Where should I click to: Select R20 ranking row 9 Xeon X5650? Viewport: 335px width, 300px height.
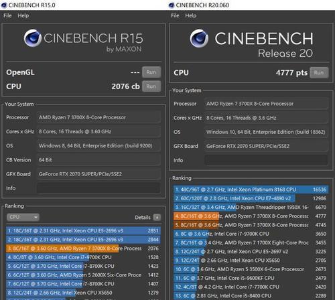pos(251,260)
